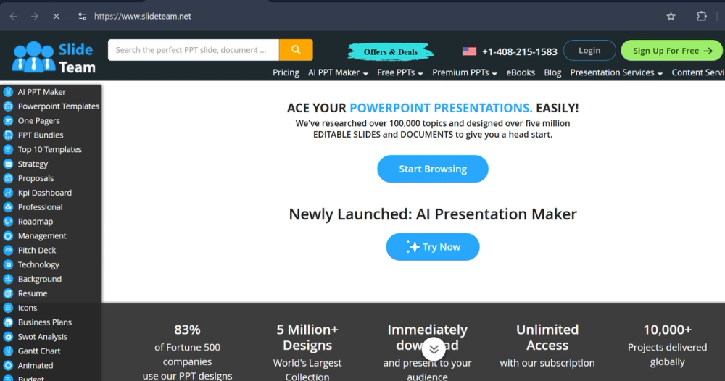725x381 pixels.
Task: Open Roadmap sidebar link
Action: (x=36, y=221)
